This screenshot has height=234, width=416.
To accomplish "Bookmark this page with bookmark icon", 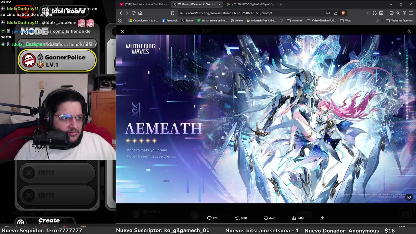I will (x=173, y=13).
